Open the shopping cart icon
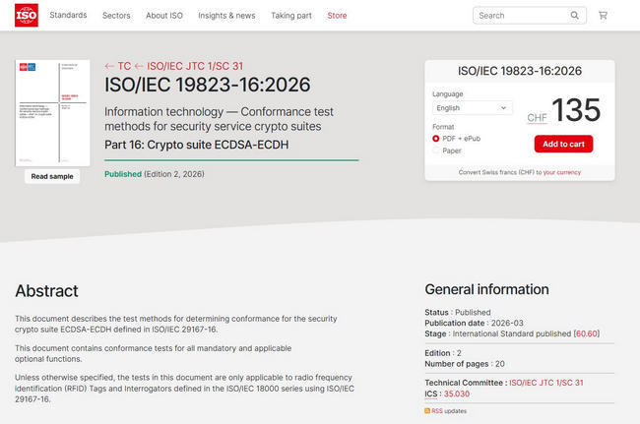The height and width of the screenshot is (424, 640). (x=603, y=16)
